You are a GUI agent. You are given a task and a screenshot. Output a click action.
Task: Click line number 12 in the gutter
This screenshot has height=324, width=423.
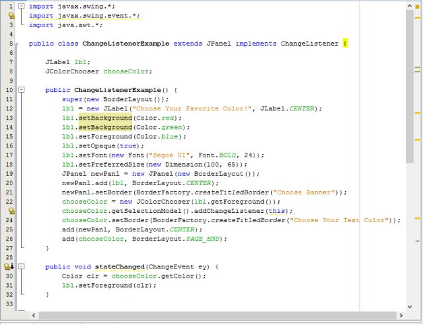click(9, 108)
